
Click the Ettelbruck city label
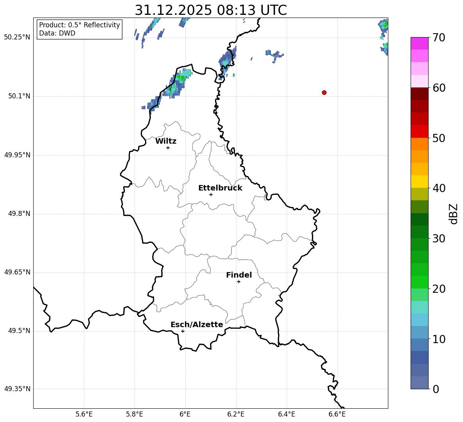(x=220, y=188)
